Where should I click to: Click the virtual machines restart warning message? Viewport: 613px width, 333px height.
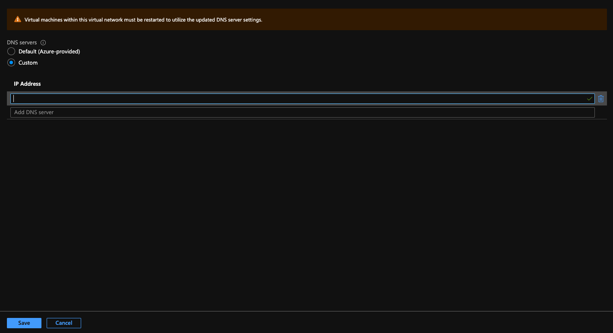pyautogui.click(x=143, y=20)
